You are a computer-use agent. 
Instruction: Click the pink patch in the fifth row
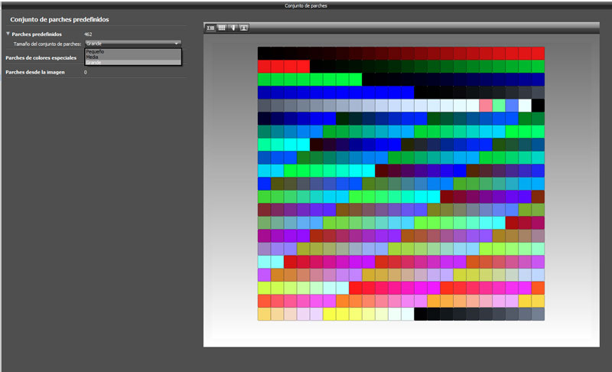point(486,106)
